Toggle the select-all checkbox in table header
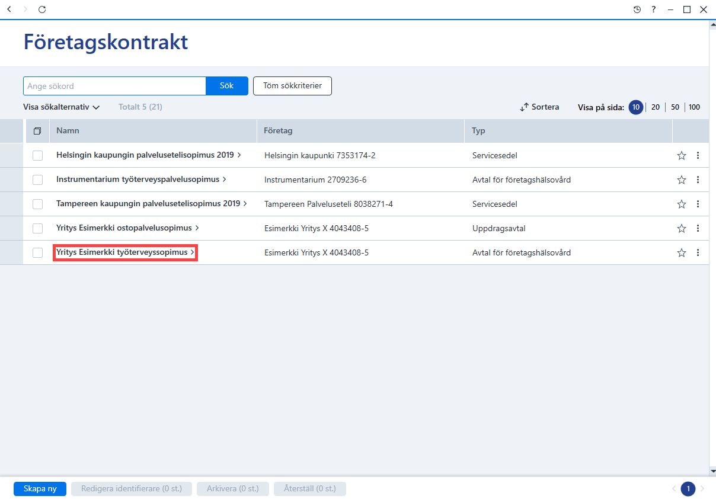 pyautogui.click(x=37, y=131)
